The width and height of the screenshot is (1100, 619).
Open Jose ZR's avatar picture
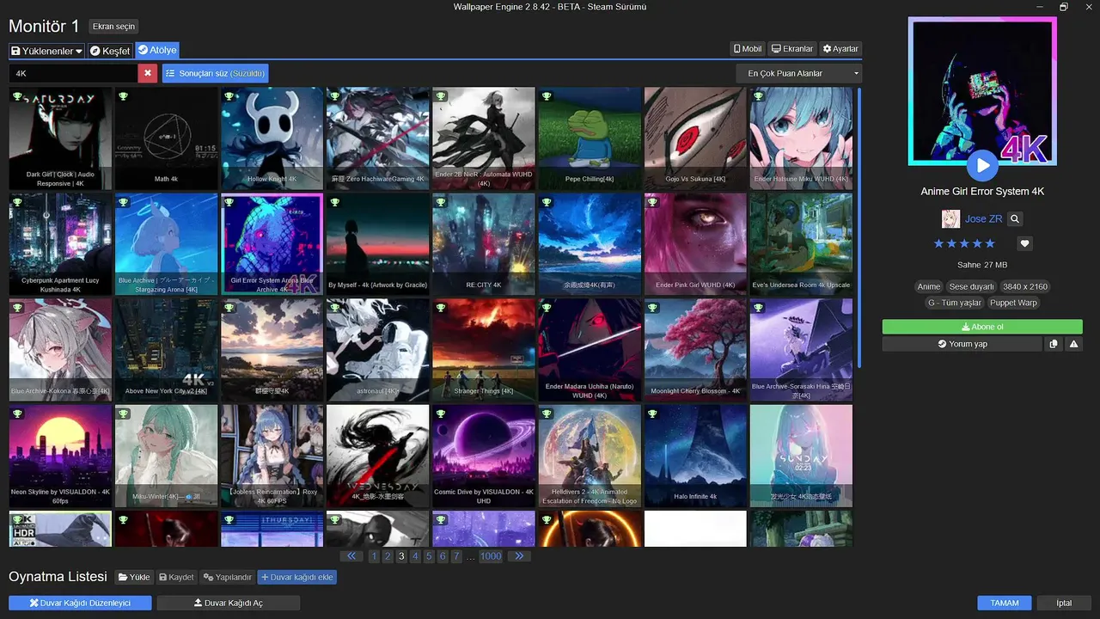pyautogui.click(x=950, y=219)
